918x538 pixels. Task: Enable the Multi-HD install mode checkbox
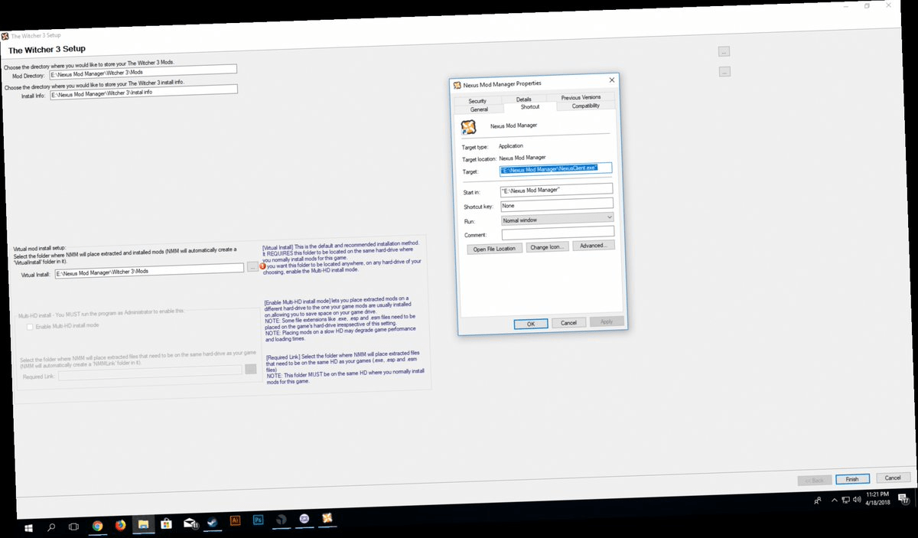(29, 325)
